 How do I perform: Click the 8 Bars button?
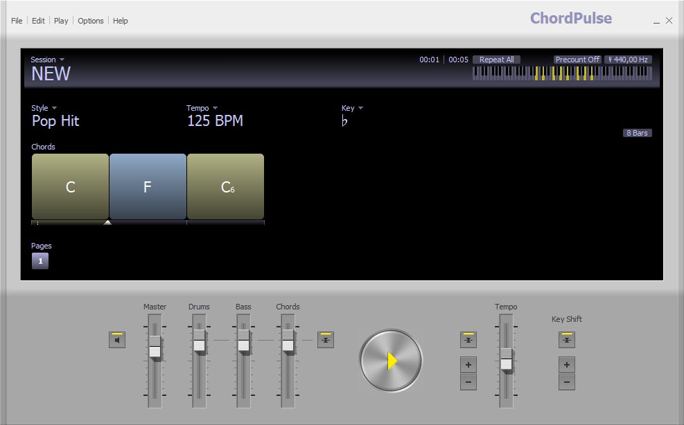[x=637, y=133]
